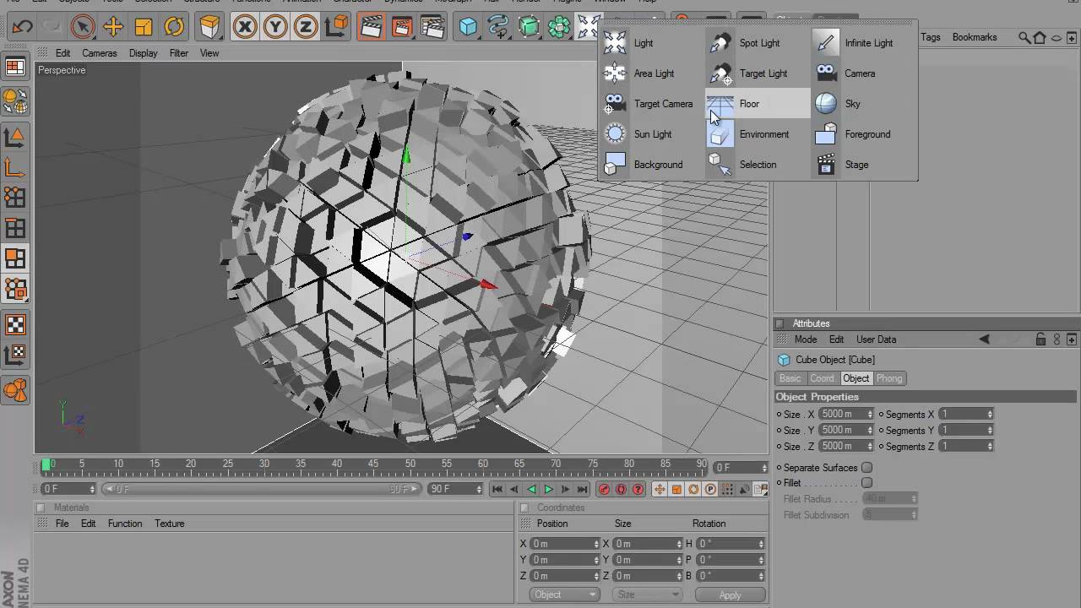Choose Sky from the scene objects menu
Image resolution: width=1081 pixels, height=608 pixels.
[x=863, y=104]
